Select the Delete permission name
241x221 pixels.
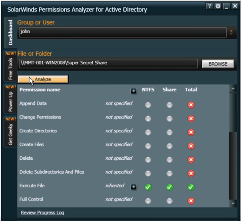[x=26, y=158]
